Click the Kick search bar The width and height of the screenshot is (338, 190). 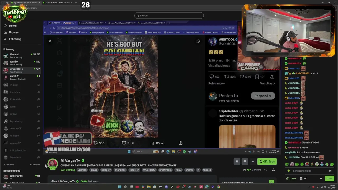[x=169, y=16]
